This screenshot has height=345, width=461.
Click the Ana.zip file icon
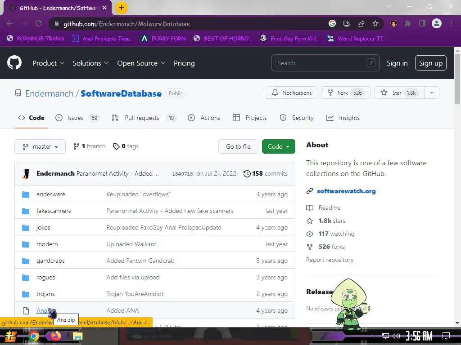26,311
